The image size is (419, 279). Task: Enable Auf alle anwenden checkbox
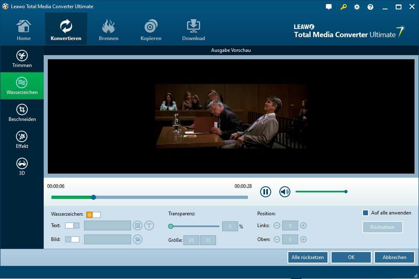365,213
